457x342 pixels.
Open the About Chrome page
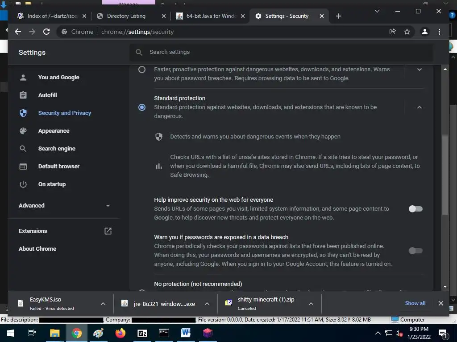[x=37, y=248]
